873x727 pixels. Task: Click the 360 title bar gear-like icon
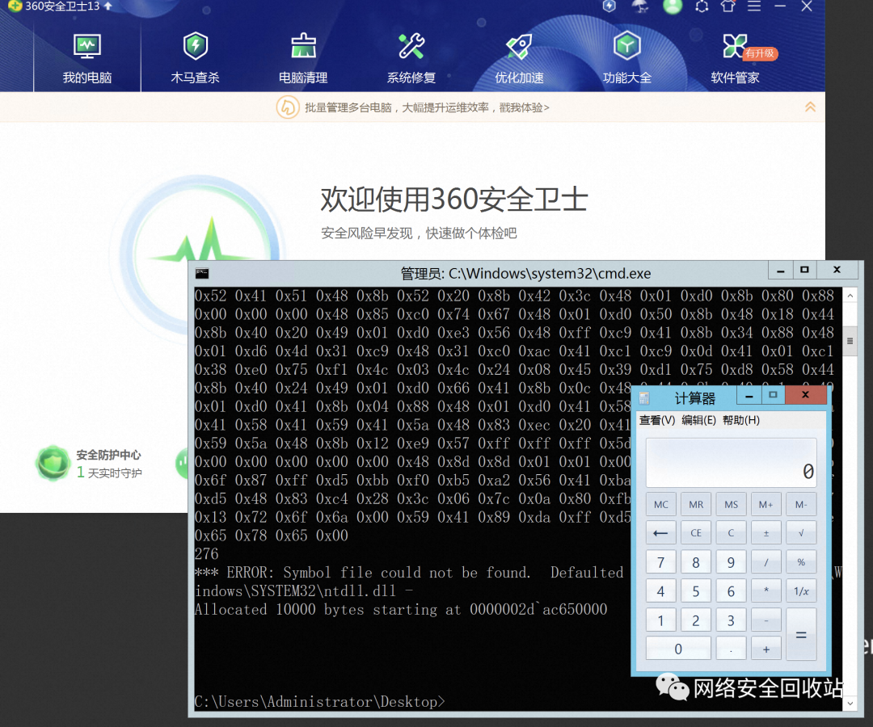click(x=702, y=6)
